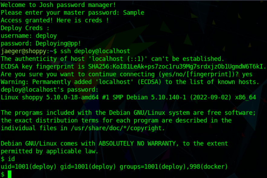
Task: Click the 'ABSOLUTELY NO WARRANTY' text
Action: pyautogui.click(x=132, y=143)
